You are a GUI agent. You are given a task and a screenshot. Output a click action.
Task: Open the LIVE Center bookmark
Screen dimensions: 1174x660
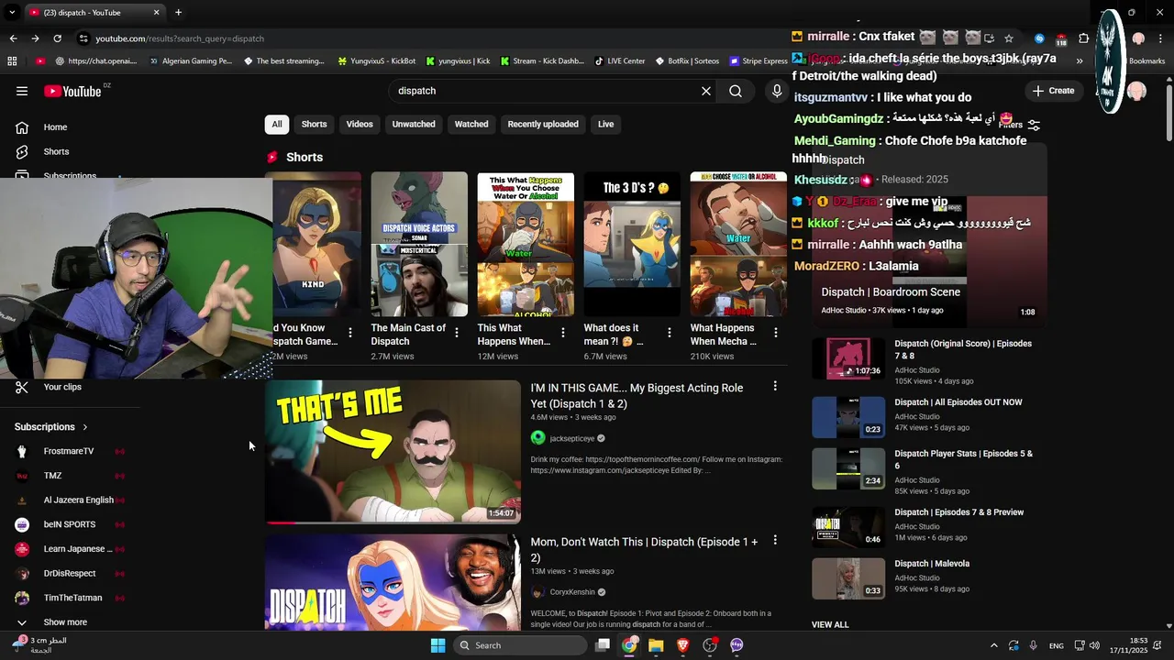pyautogui.click(x=619, y=61)
